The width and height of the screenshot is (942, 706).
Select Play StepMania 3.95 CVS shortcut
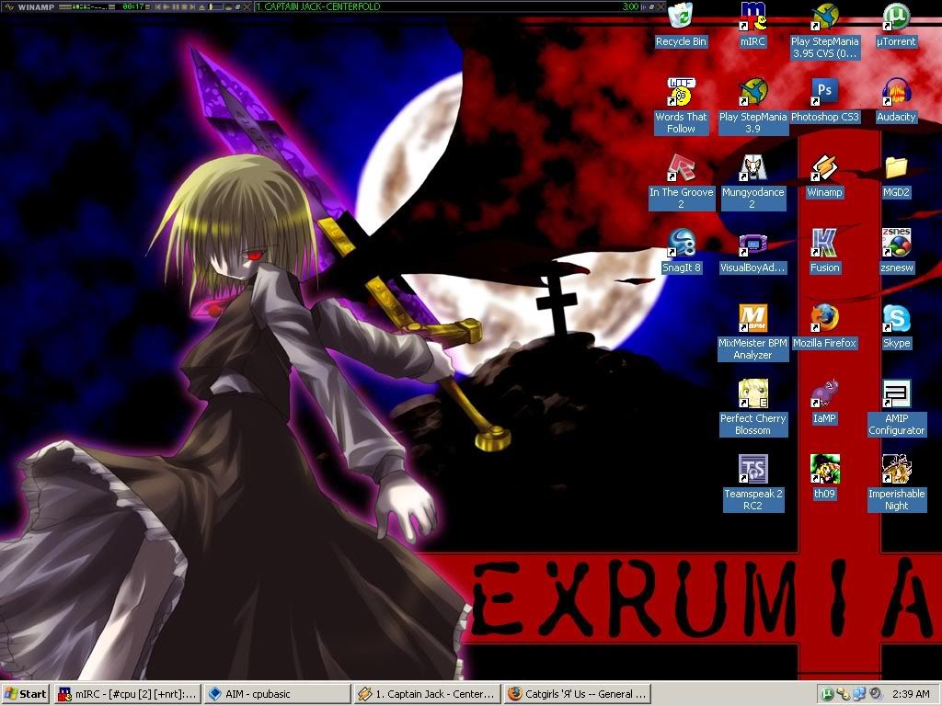(824, 31)
